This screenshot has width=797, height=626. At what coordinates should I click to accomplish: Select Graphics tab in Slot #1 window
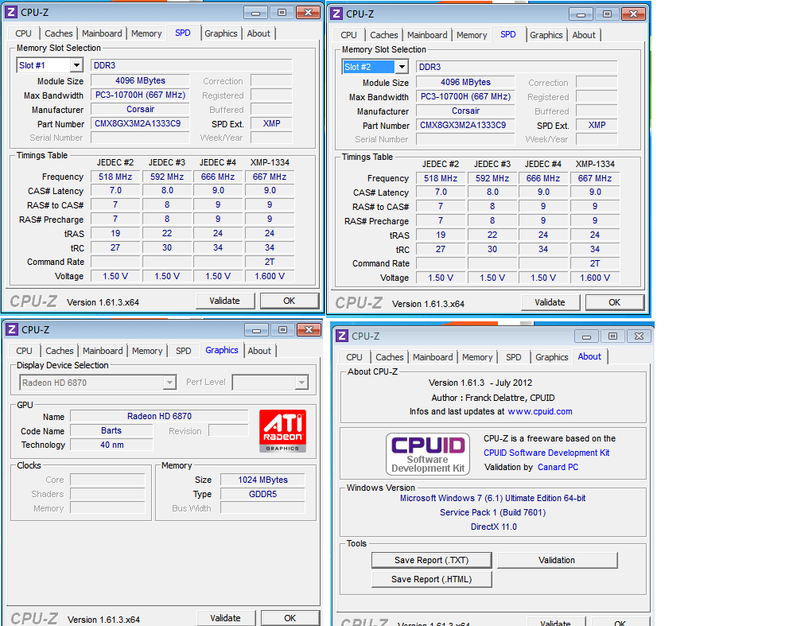pyautogui.click(x=220, y=33)
